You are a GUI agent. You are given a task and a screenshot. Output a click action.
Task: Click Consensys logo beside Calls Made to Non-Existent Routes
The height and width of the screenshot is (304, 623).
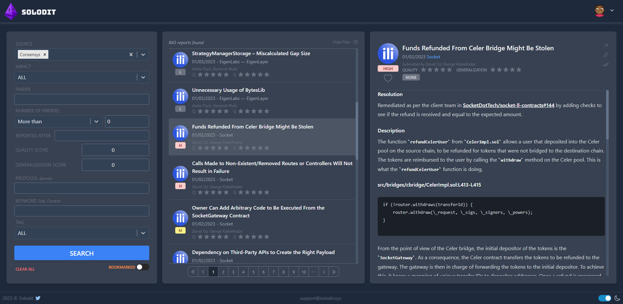(181, 173)
